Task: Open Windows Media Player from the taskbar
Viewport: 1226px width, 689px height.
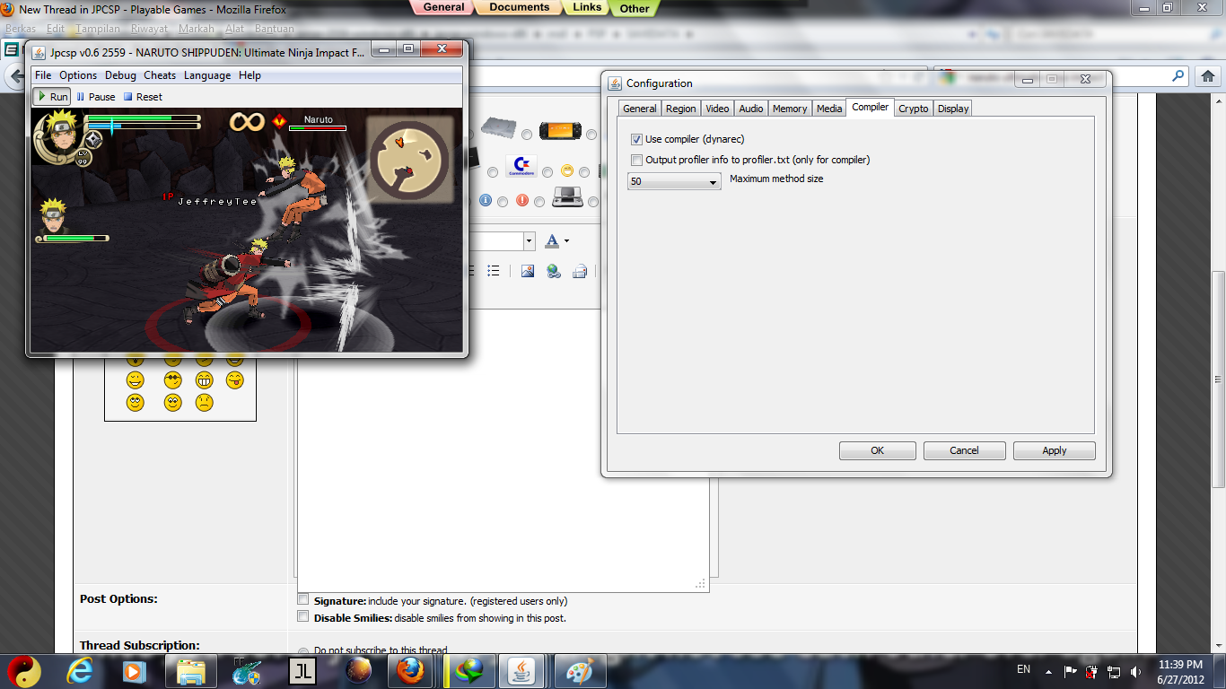Action: (x=134, y=670)
